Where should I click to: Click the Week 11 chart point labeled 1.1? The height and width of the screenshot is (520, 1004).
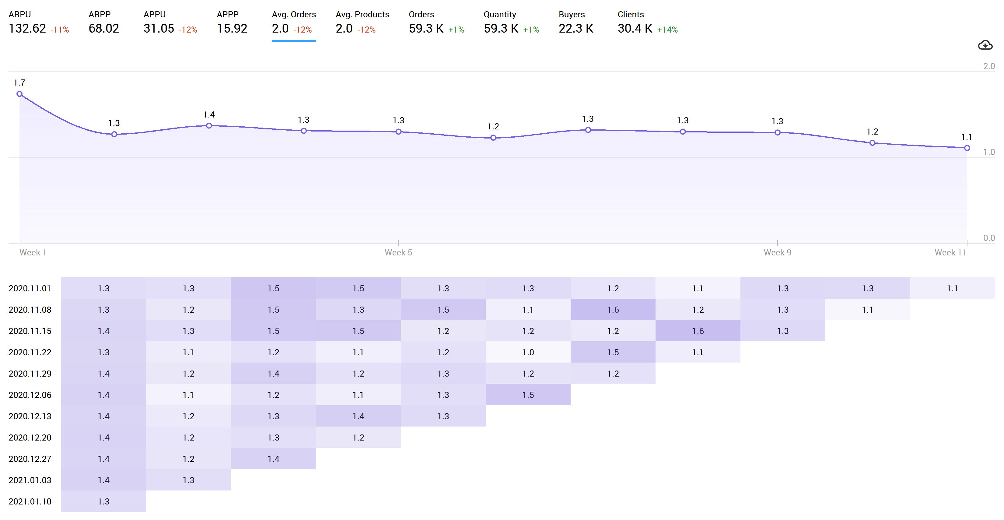[x=967, y=148]
